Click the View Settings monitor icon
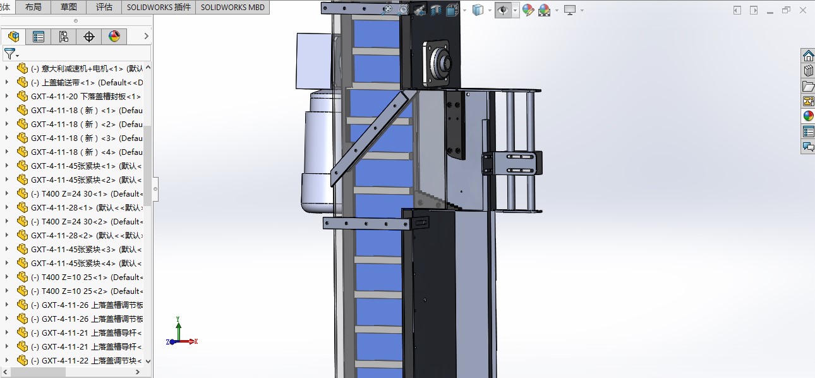This screenshot has height=378, width=815. pyautogui.click(x=570, y=10)
